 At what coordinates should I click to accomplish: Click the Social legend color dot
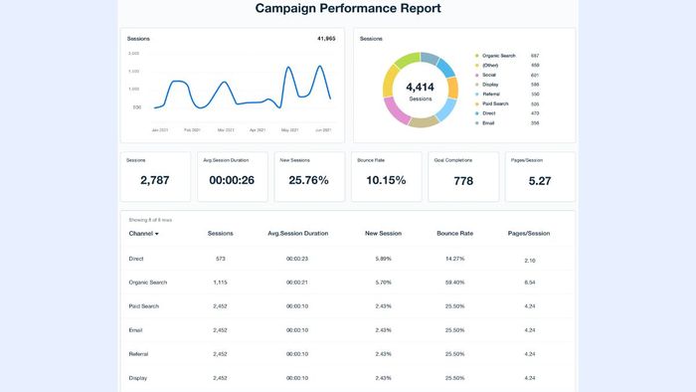[477, 75]
